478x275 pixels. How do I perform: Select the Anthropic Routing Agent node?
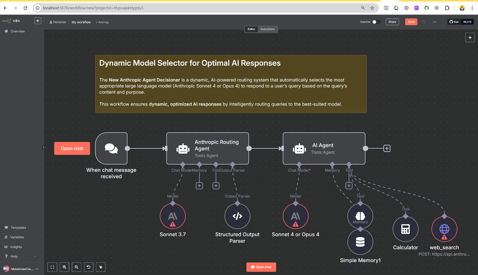pos(208,148)
